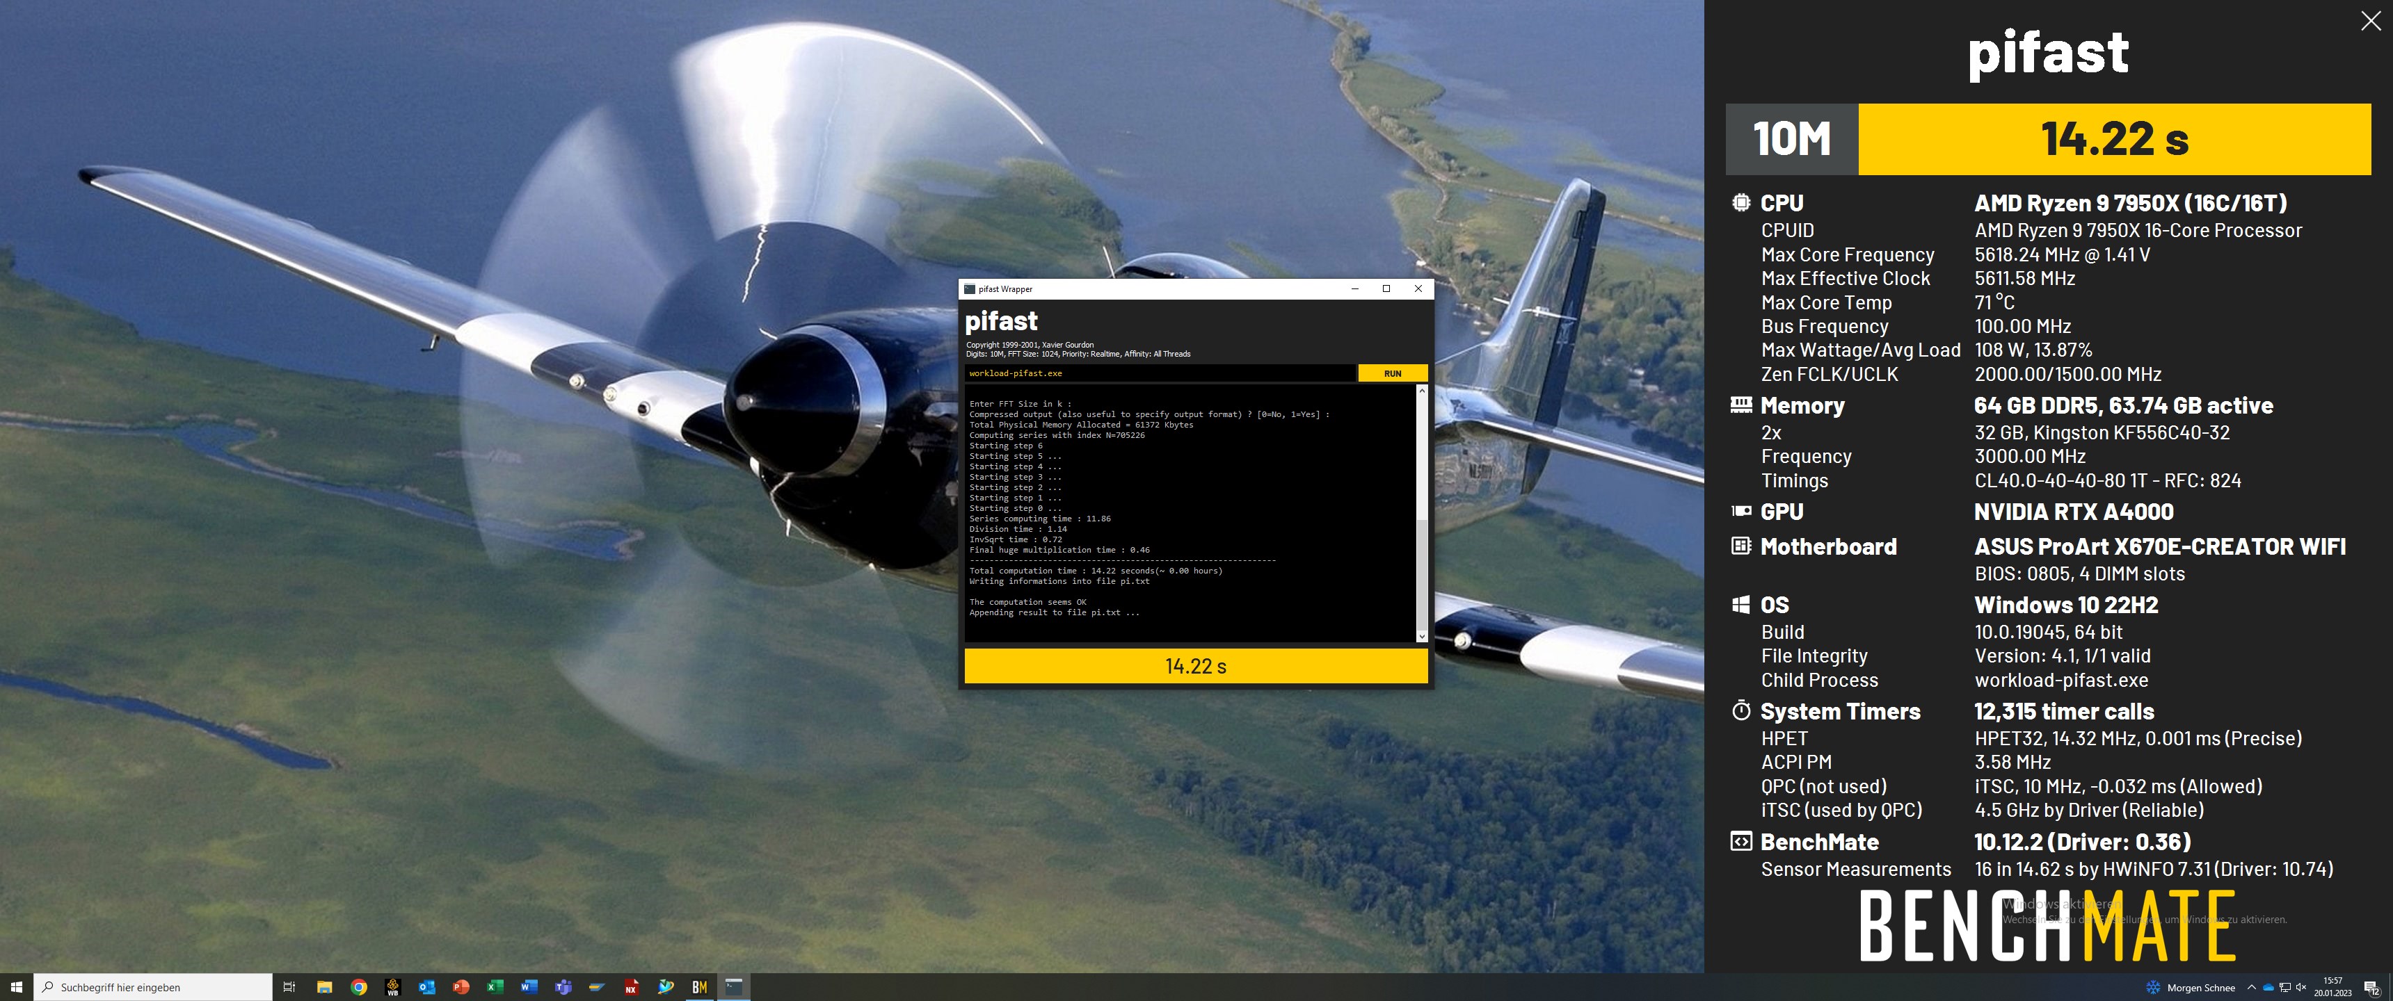Click the '12,315 timer calls' text
The width and height of the screenshot is (2393, 1001).
[x=2064, y=711]
